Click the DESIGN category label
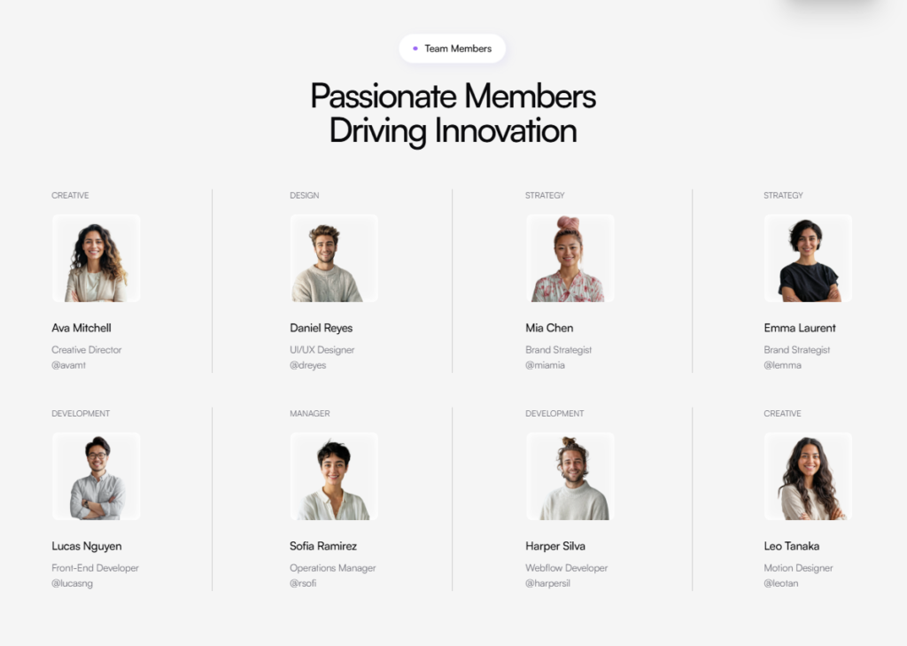The height and width of the screenshot is (646, 907). pyautogui.click(x=305, y=196)
